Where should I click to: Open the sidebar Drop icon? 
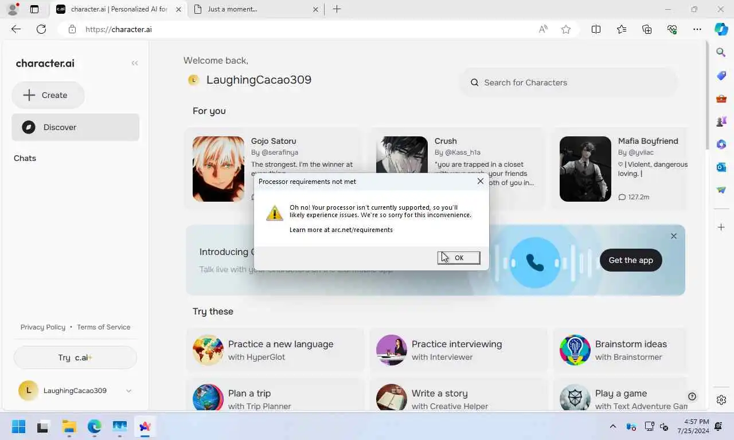[721, 190]
